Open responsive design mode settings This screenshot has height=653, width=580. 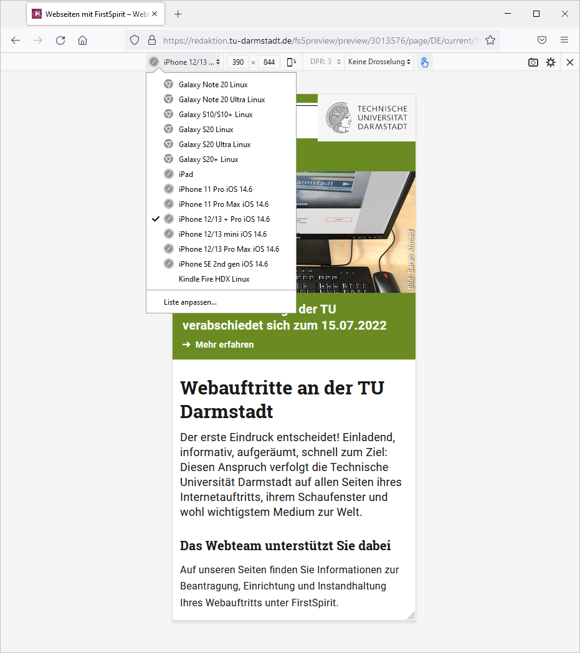coord(551,62)
